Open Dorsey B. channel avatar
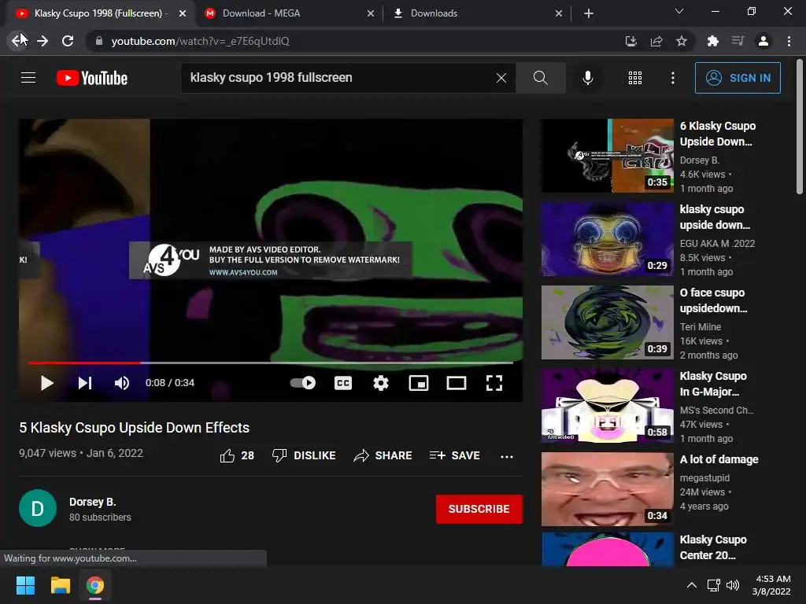The width and height of the screenshot is (806, 604). pyautogui.click(x=38, y=508)
